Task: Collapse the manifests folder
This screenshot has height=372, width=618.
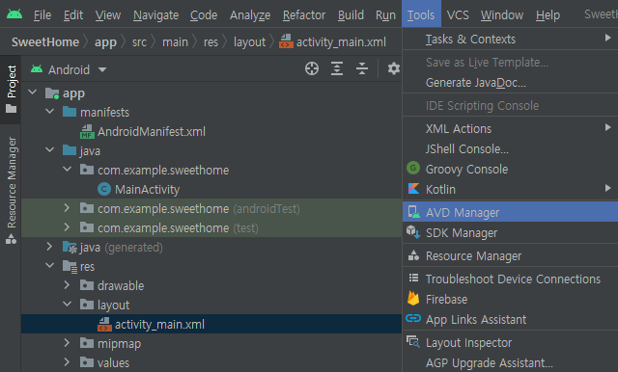Action: [50, 112]
